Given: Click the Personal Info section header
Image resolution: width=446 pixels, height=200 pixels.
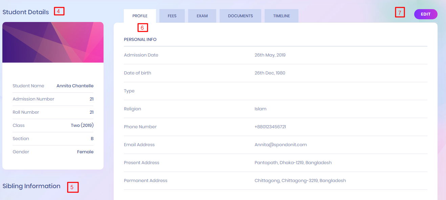Looking at the screenshot, I should [140, 40].
